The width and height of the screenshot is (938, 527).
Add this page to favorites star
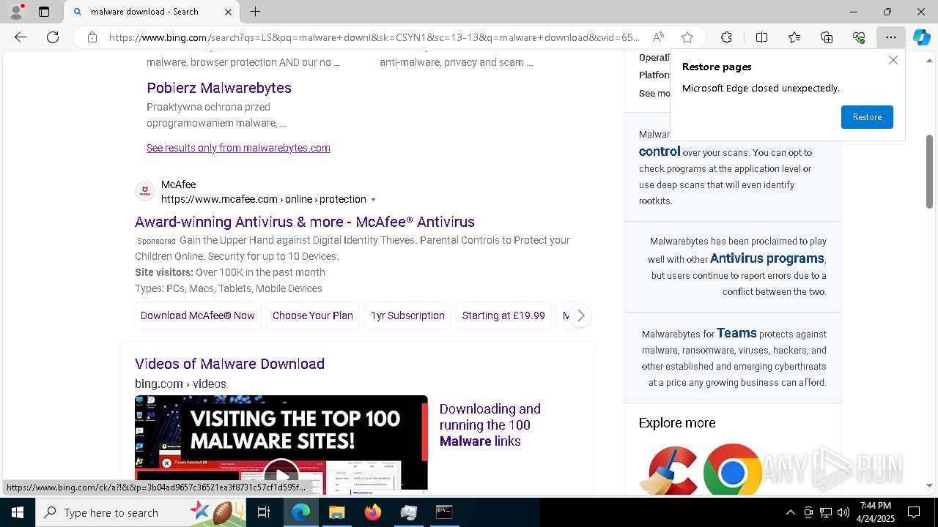687,37
